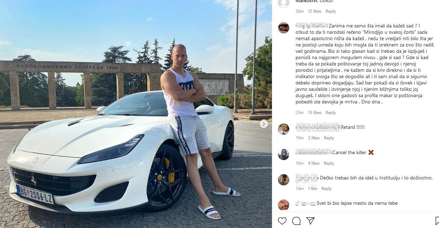The width and height of the screenshot is (439, 228).
Task: Share post via paper plane icon
Action: click(x=310, y=221)
